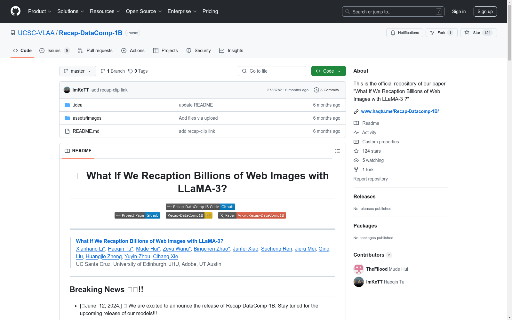Open the README outline list icon

click(337, 151)
